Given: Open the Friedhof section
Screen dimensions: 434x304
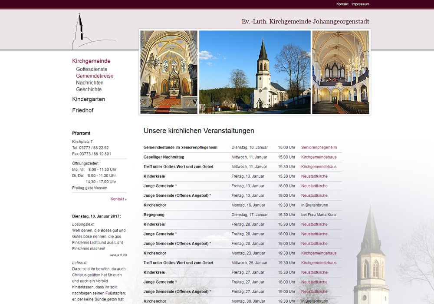Looking at the screenshot, I should (83, 110).
